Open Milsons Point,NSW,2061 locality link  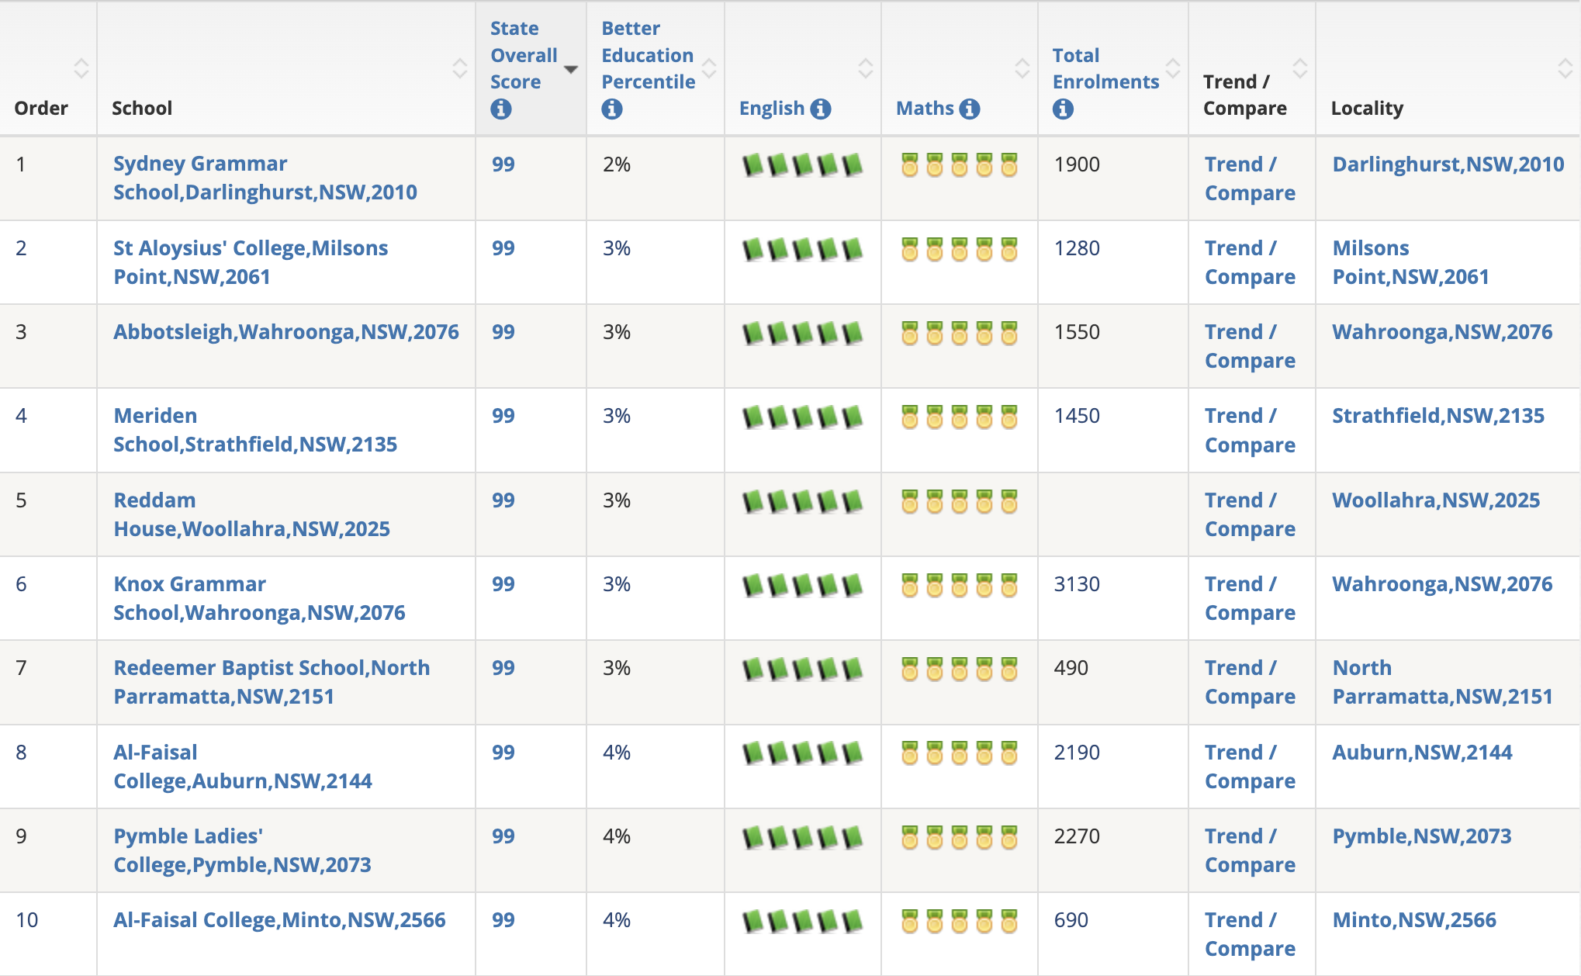click(x=1411, y=262)
